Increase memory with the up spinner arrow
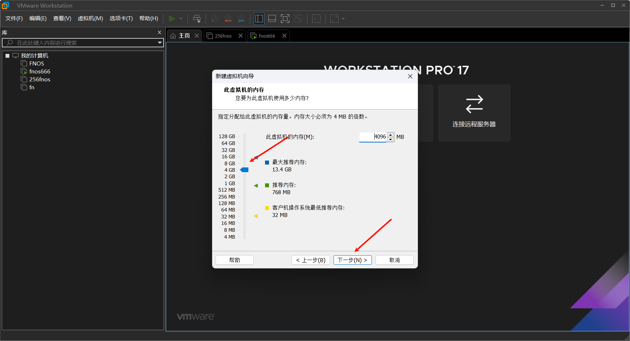The image size is (630, 341). point(391,135)
